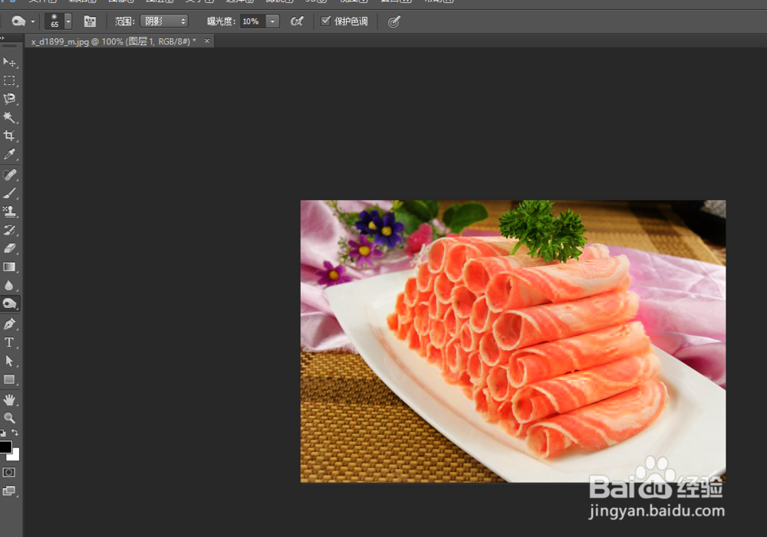Screen dimensions: 767x537
Task: Select the Rectangular Marquee tool
Action: click(9, 80)
